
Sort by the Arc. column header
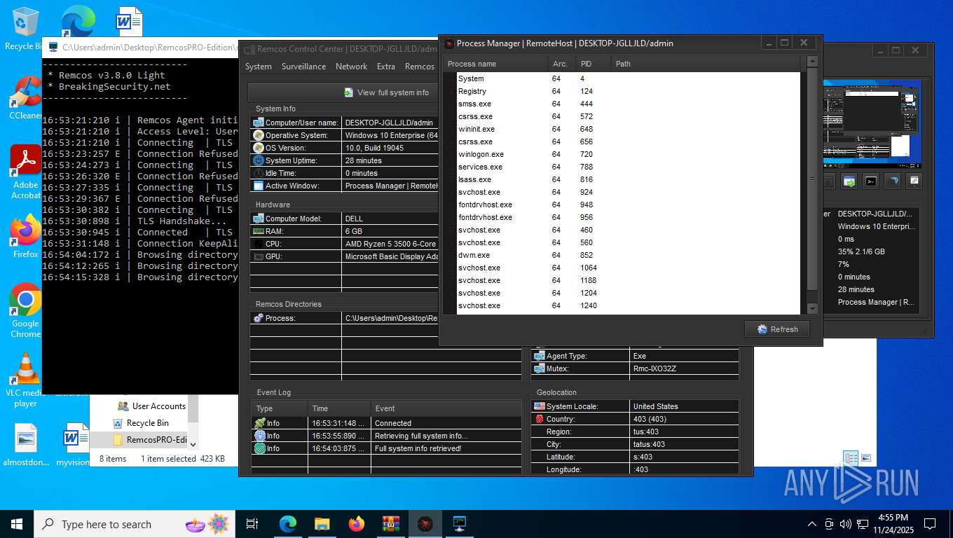(x=562, y=64)
